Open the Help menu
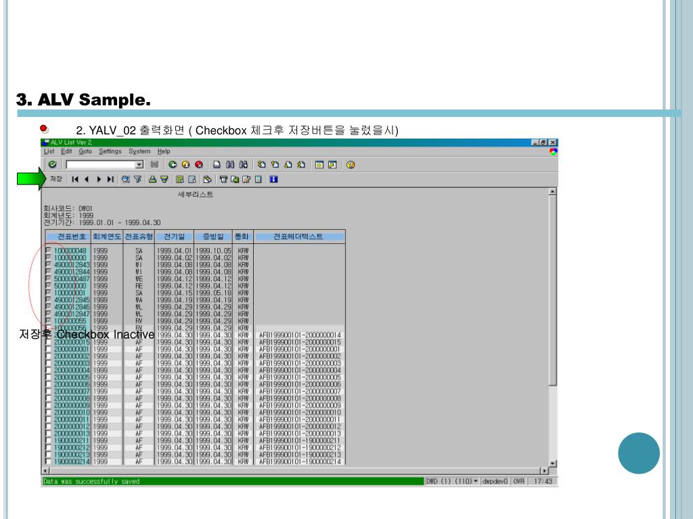693x519 pixels. click(x=164, y=151)
